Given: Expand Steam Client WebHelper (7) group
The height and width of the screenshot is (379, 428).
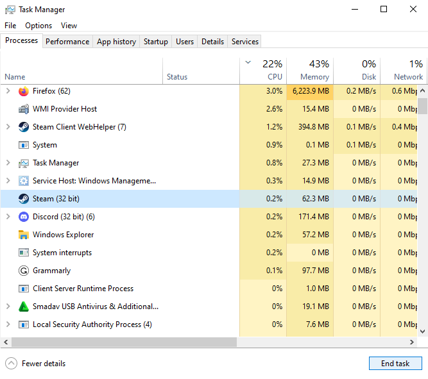Looking at the screenshot, I should point(8,127).
